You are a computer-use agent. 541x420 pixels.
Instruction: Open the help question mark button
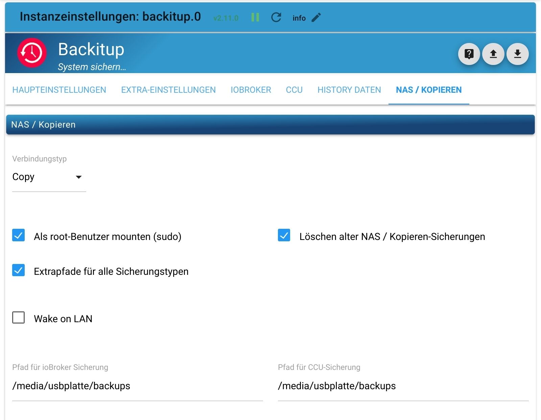(469, 54)
